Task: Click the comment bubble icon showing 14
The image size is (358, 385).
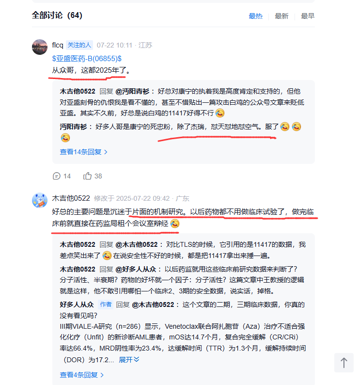Action: pos(56,176)
